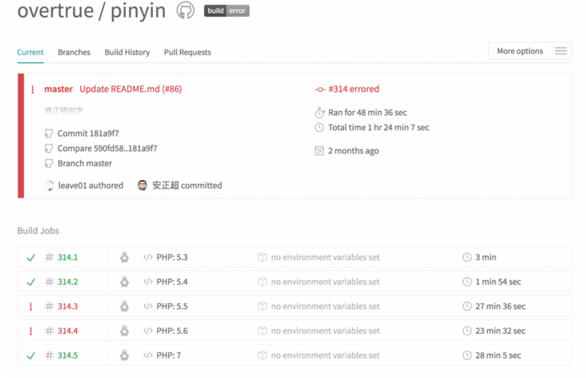586x378 pixels.
Task: Click the Linux icon on job 314.1
Action: coord(124,257)
